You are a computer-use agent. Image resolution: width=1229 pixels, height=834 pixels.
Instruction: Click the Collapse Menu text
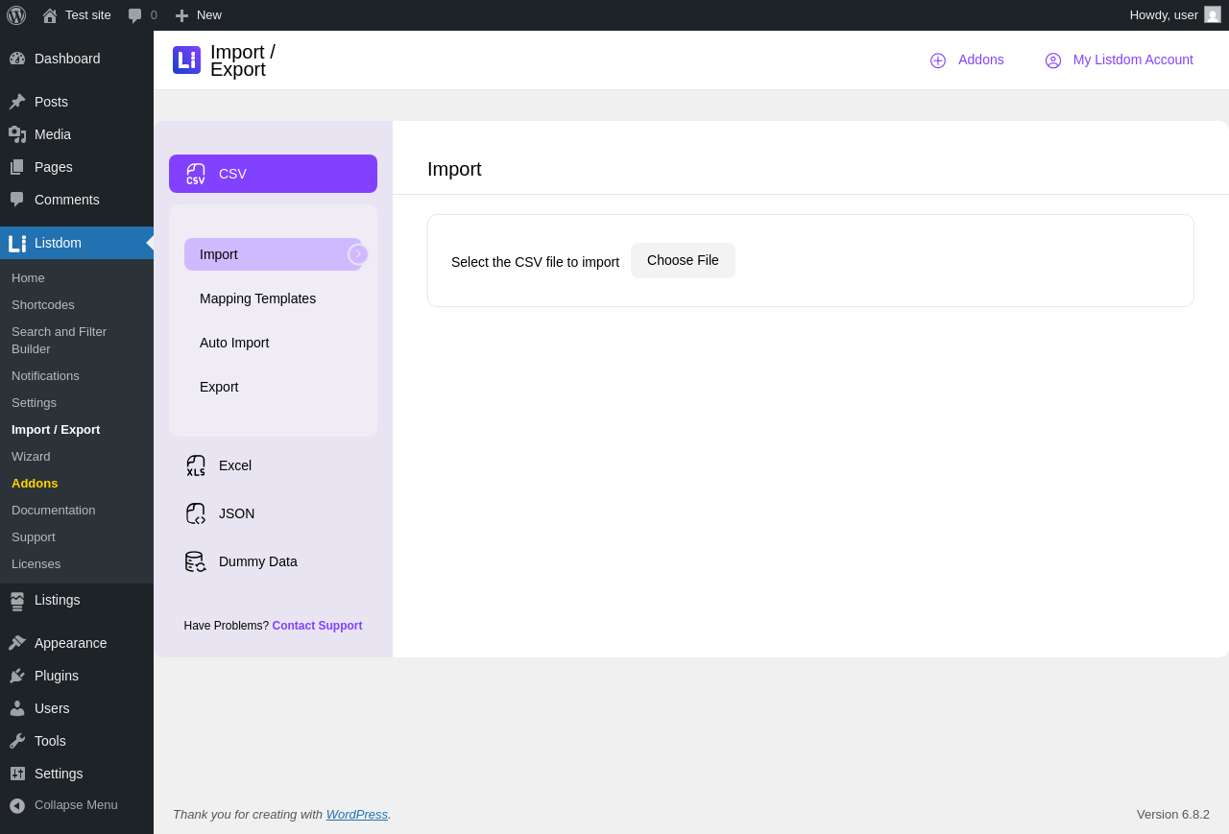(x=76, y=805)
